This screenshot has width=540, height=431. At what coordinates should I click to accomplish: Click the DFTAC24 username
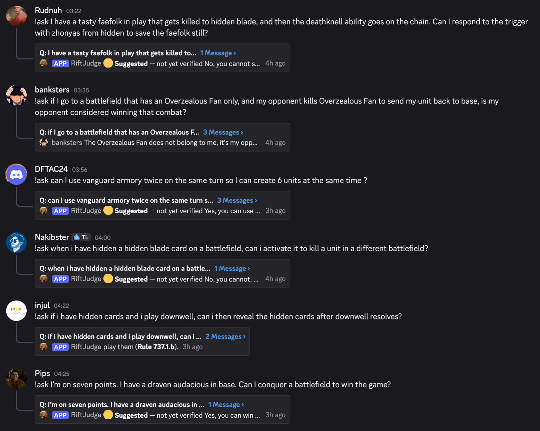click(51, 169)
